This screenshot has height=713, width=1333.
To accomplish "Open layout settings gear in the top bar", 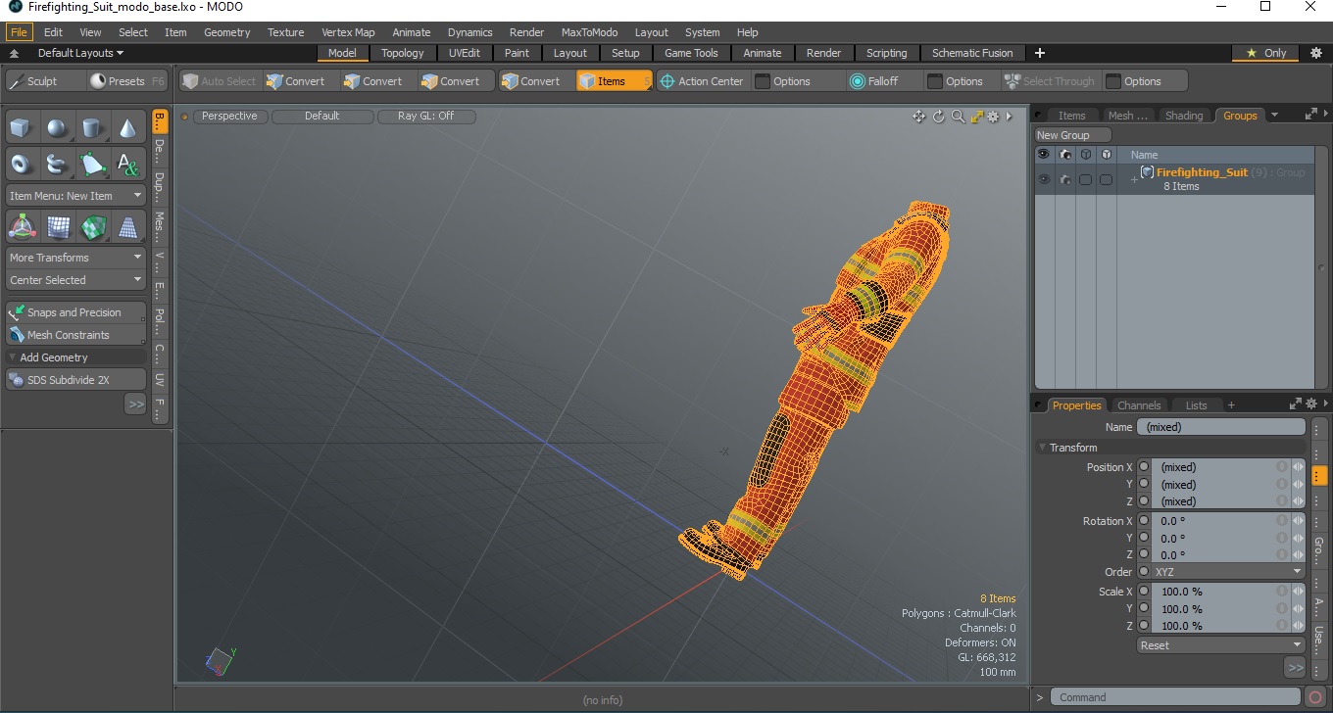I will pyautogui.click(x=1316, y=53).
